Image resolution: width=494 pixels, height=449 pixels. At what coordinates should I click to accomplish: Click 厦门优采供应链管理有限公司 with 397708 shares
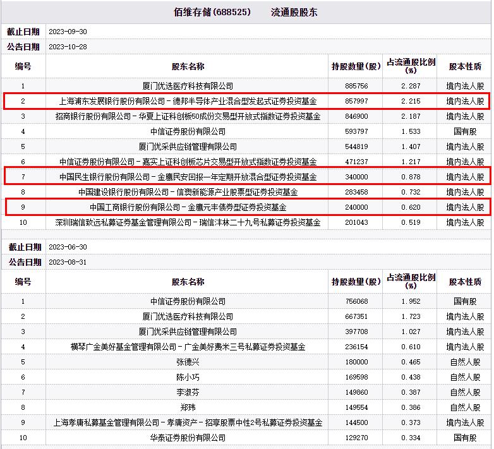[x=188, y=332]
